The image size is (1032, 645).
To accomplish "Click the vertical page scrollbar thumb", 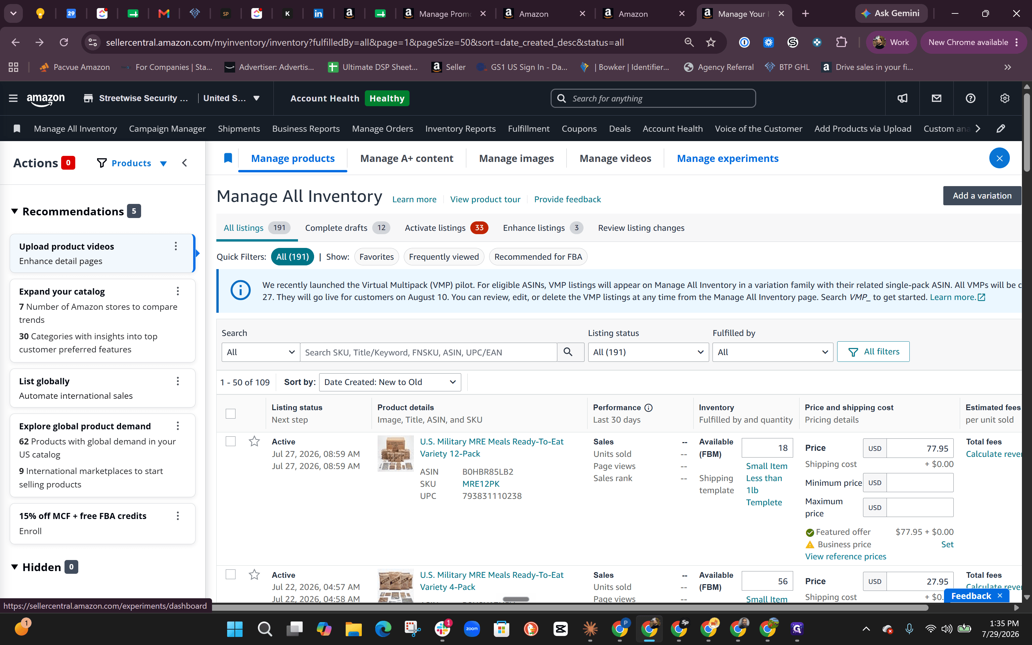I will 1027,132.
